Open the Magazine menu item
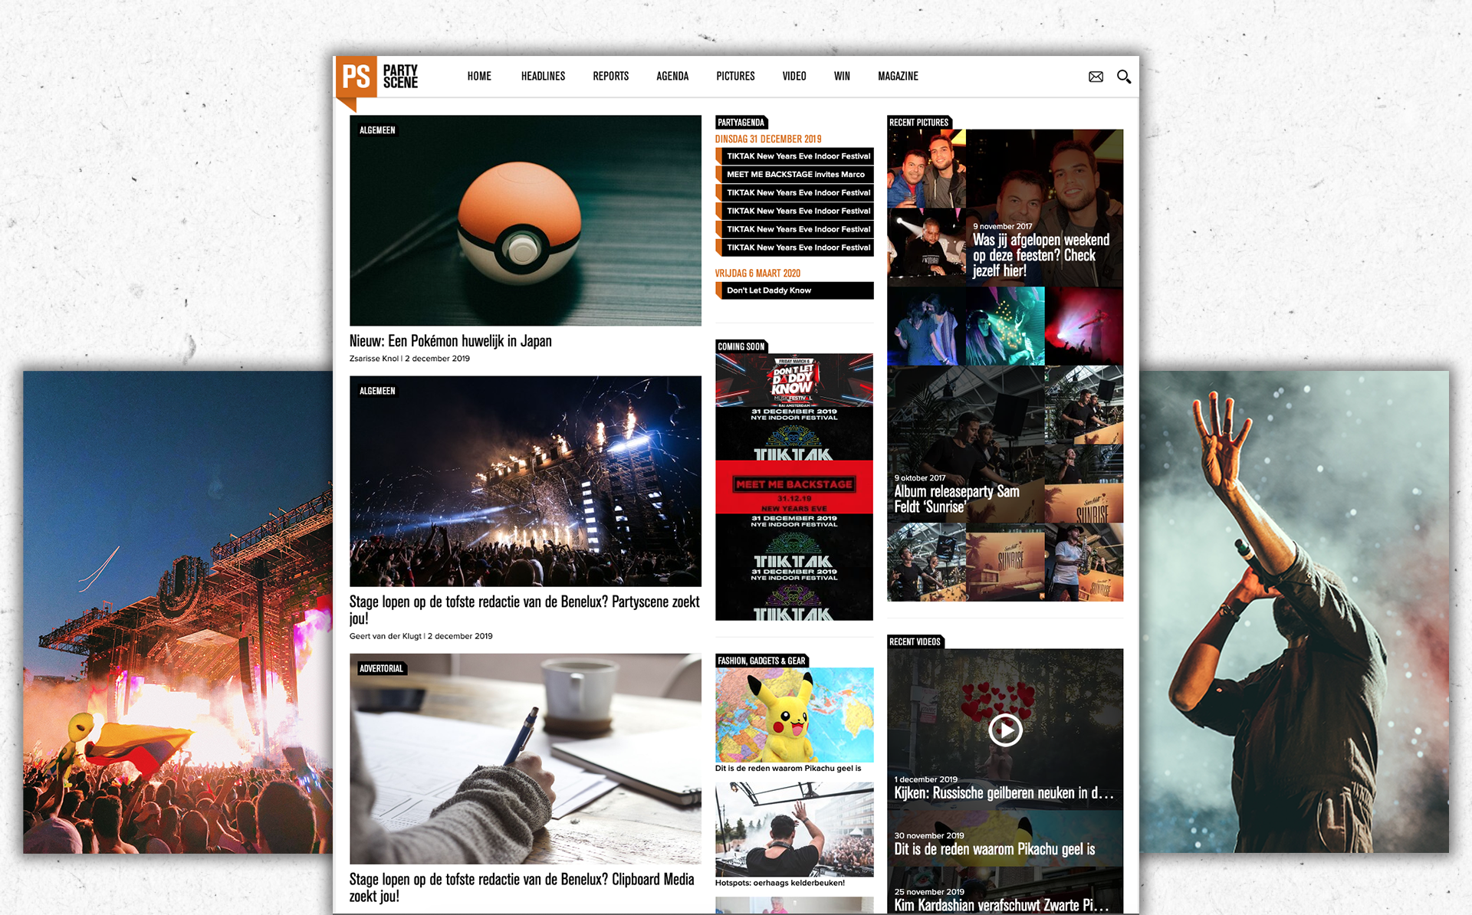 898,76
